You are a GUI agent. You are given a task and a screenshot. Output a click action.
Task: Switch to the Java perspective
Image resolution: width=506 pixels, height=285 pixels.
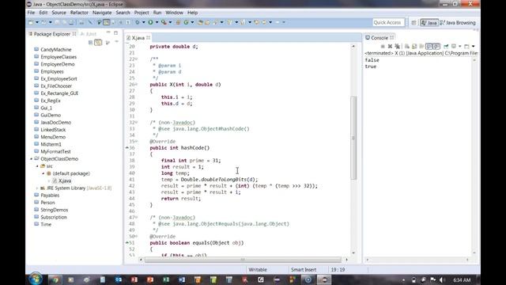point(429,23)
